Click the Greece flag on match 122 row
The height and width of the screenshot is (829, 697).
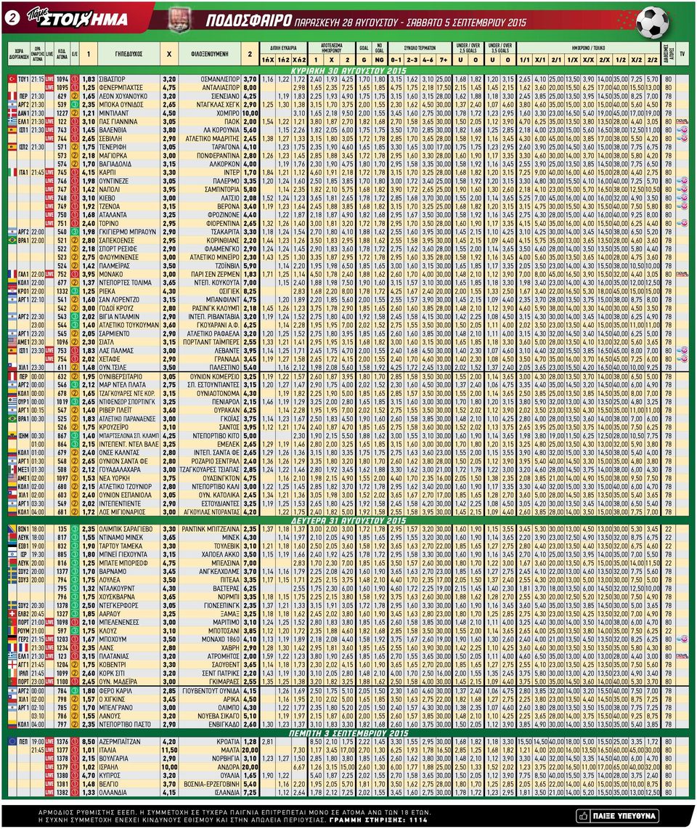pos(12,121)
